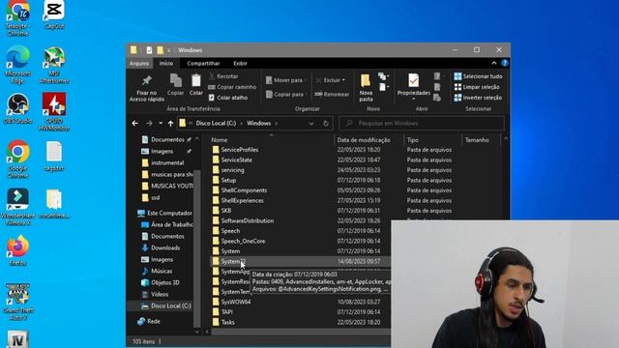
Task: Open the Mover para dropdown
Action: [286, 80]
